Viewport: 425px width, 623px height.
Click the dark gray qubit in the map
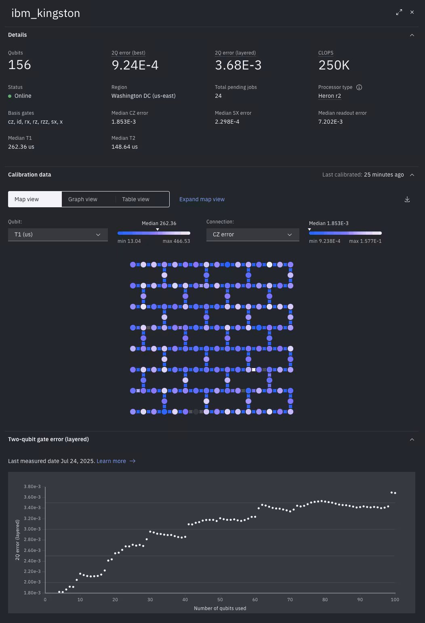point(196,412)
